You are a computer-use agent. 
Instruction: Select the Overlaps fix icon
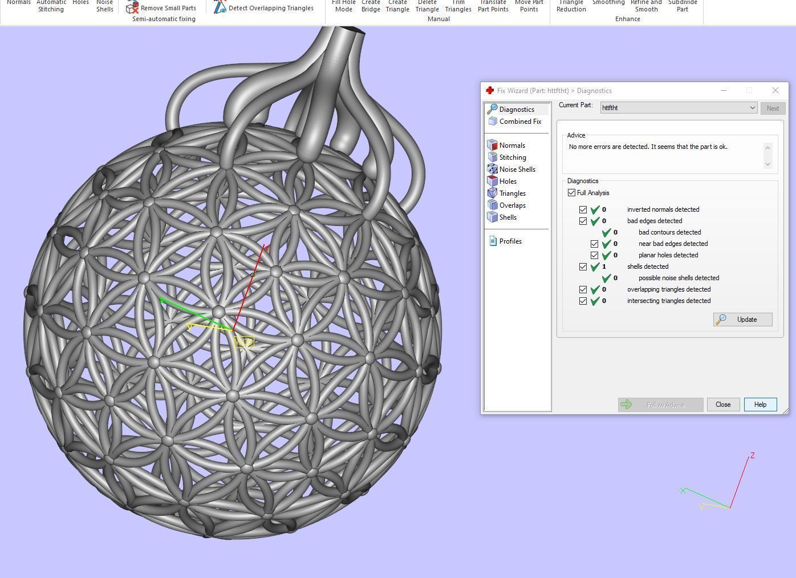tap(493, 205)
